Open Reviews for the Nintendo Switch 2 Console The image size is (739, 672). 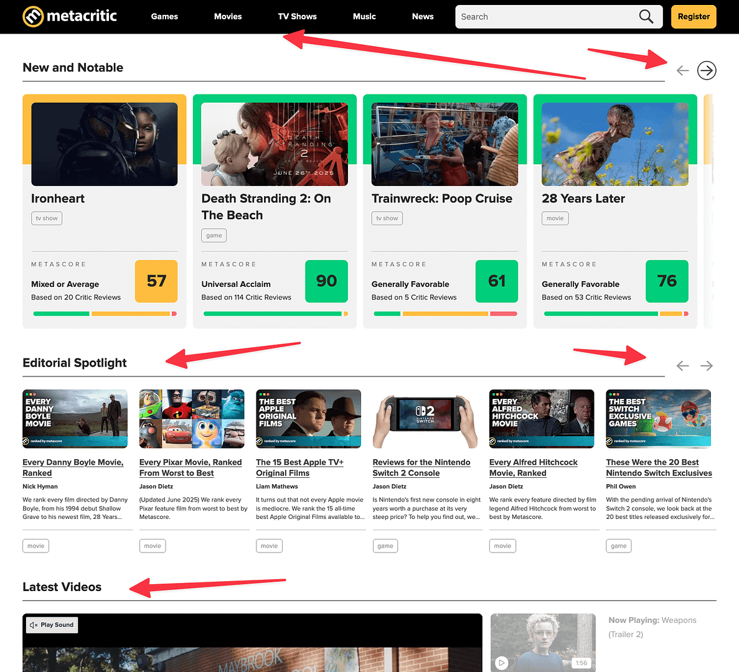point(421,468)
